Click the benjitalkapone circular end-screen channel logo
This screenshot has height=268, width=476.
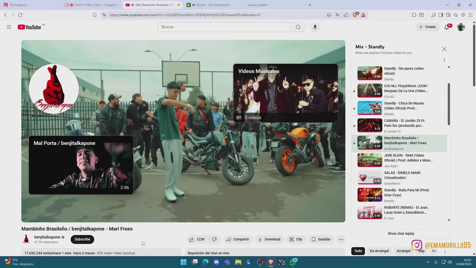click(x=54, y=89)
